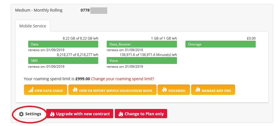Click the gear icon beside Settings
This screenshot has height=126, width=278.
21,114
